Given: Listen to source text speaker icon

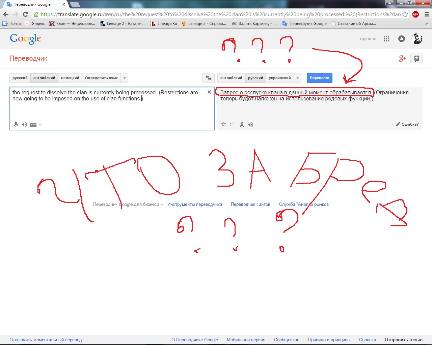Looking at the screenshot, I should 25,125.
